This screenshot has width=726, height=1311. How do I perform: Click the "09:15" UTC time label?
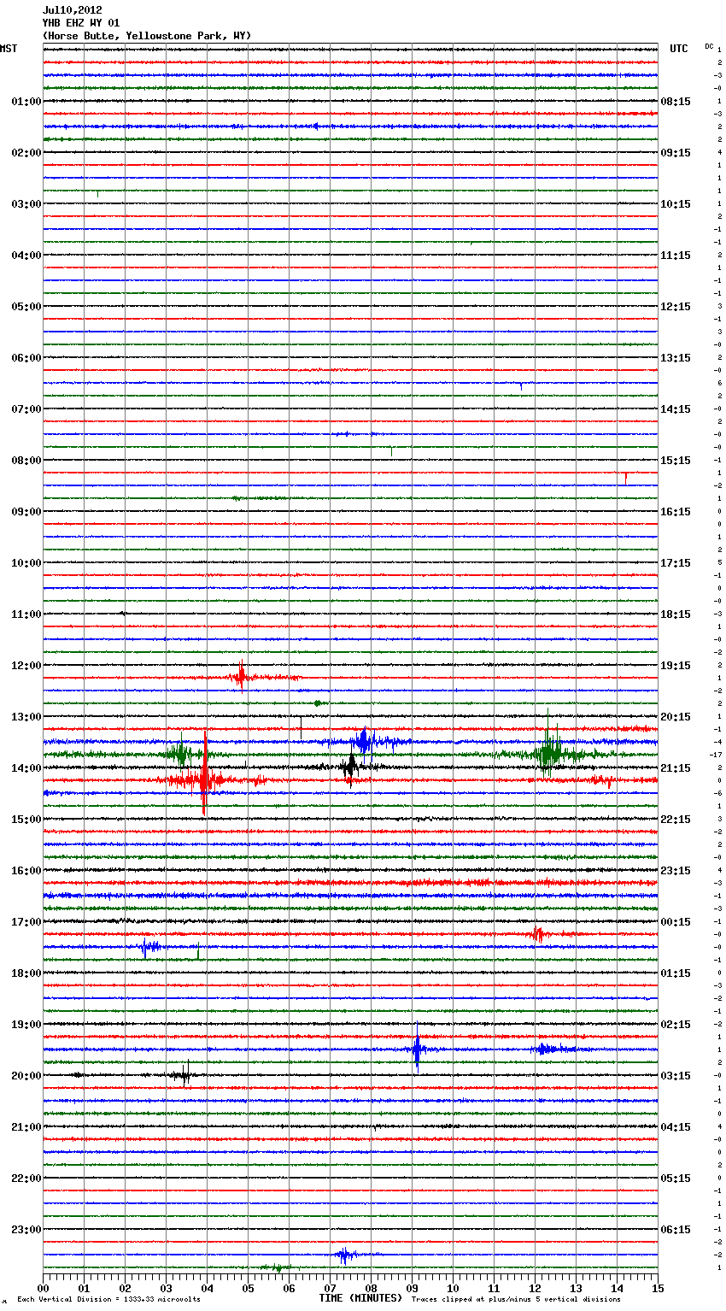coord(676,153)
